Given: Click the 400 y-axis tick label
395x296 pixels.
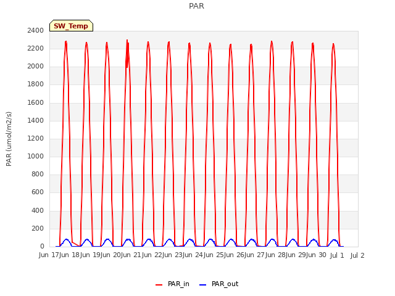Looking at the screenshot, I should [38, 210].
